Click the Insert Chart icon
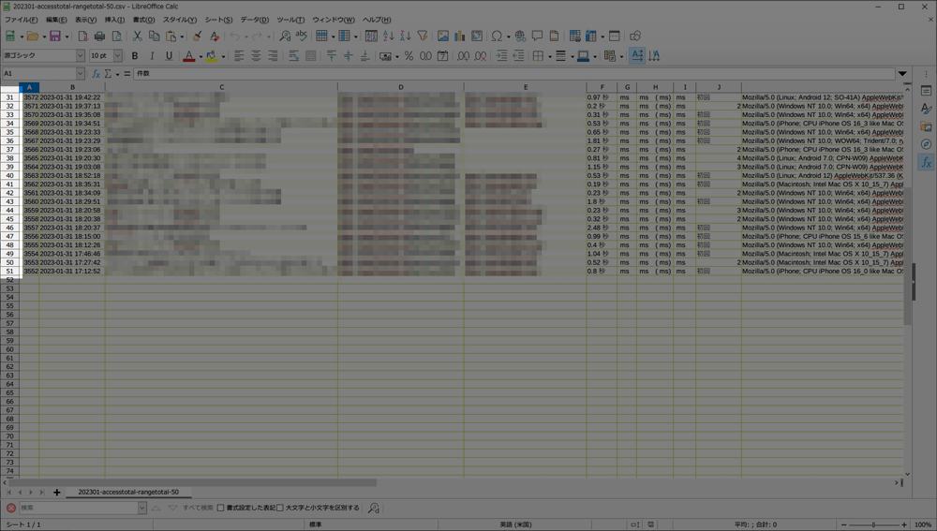This screenshot has width=937, height=531. (x=459, y=37)
